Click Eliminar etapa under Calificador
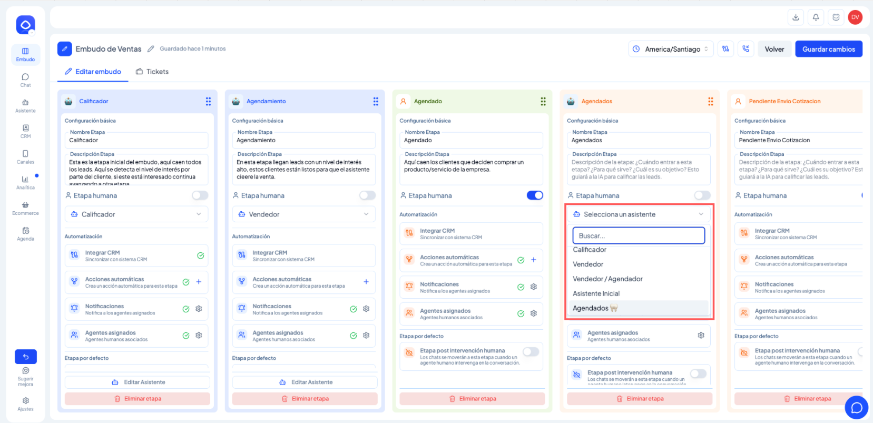Image resolution: width=873 pixels, height=423 pixels. (x=138, y=399)
